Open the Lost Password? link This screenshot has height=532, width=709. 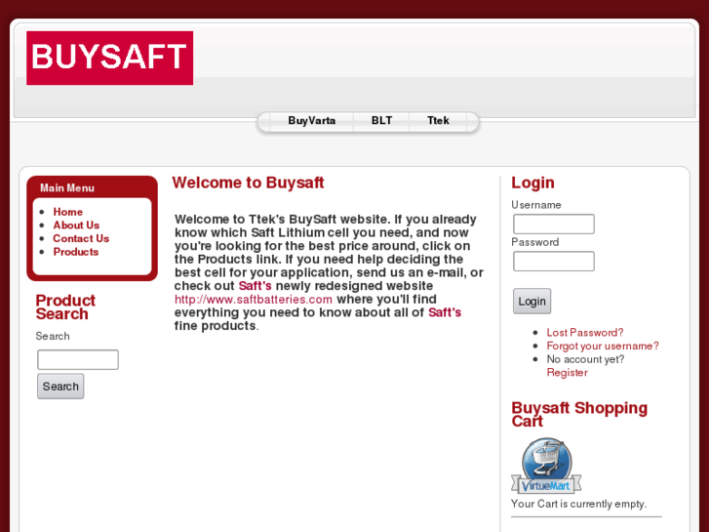coord(584,333)
